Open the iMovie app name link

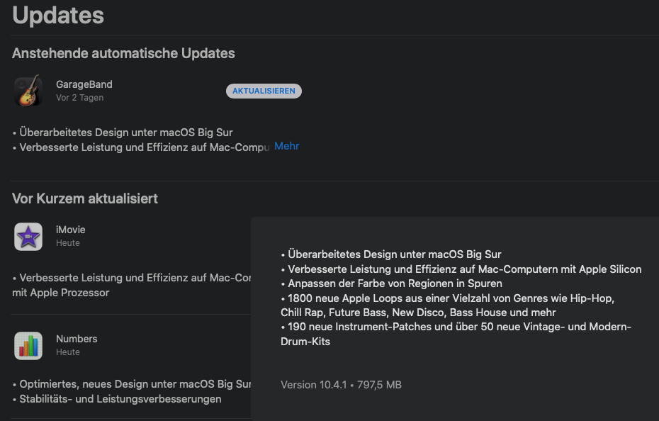pos(70,230)
